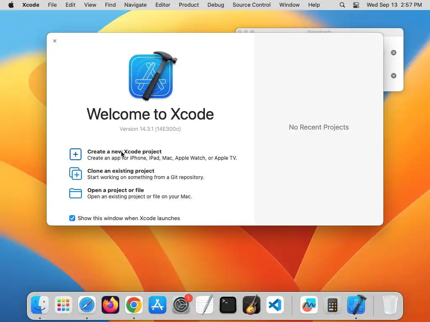Open Launchpad from the Dock
The width and height of the screenshot is (430, 322).
pyautogui.click(x=63, y=305)
